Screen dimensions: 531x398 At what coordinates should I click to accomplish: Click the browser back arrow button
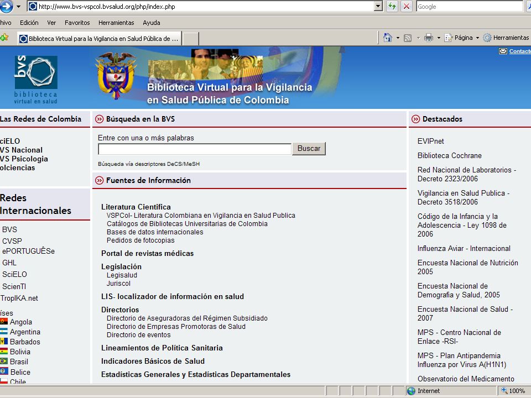6,6
